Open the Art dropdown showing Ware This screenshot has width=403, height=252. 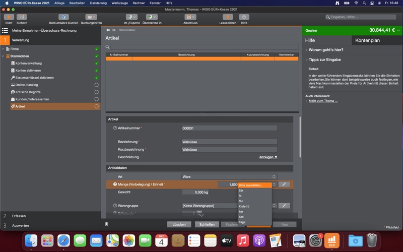pos(229,177)
